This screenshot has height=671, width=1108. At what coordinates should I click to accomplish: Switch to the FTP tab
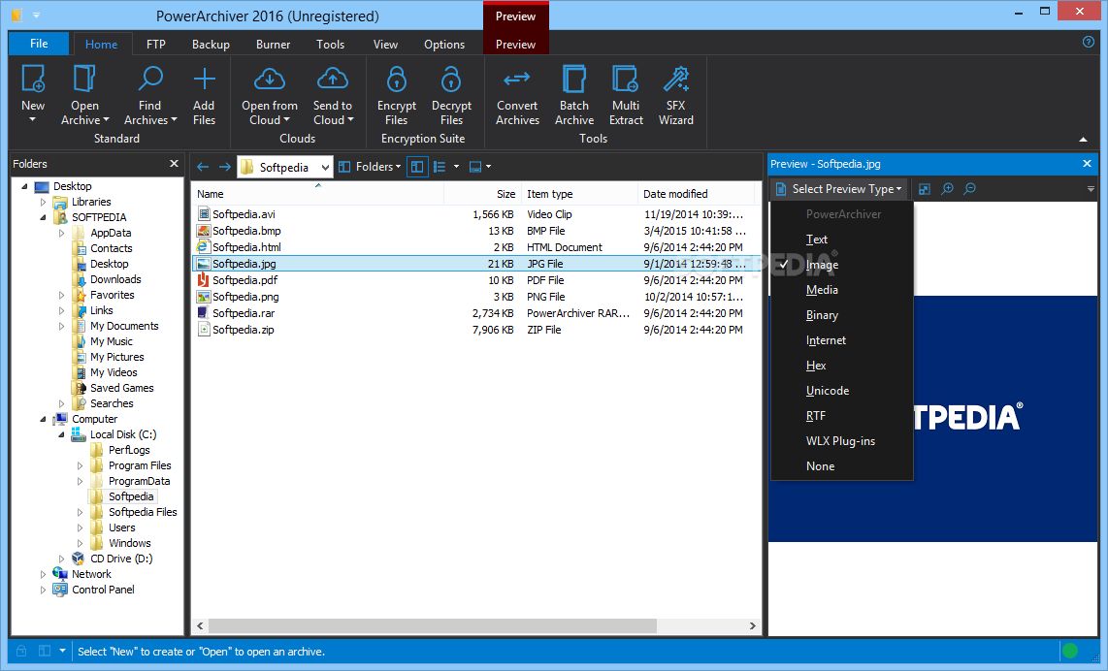point(156,44)
